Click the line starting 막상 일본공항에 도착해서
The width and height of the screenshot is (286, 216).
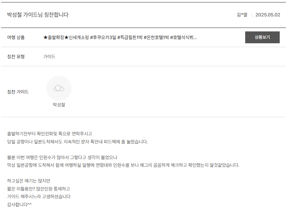click(123, 165)
